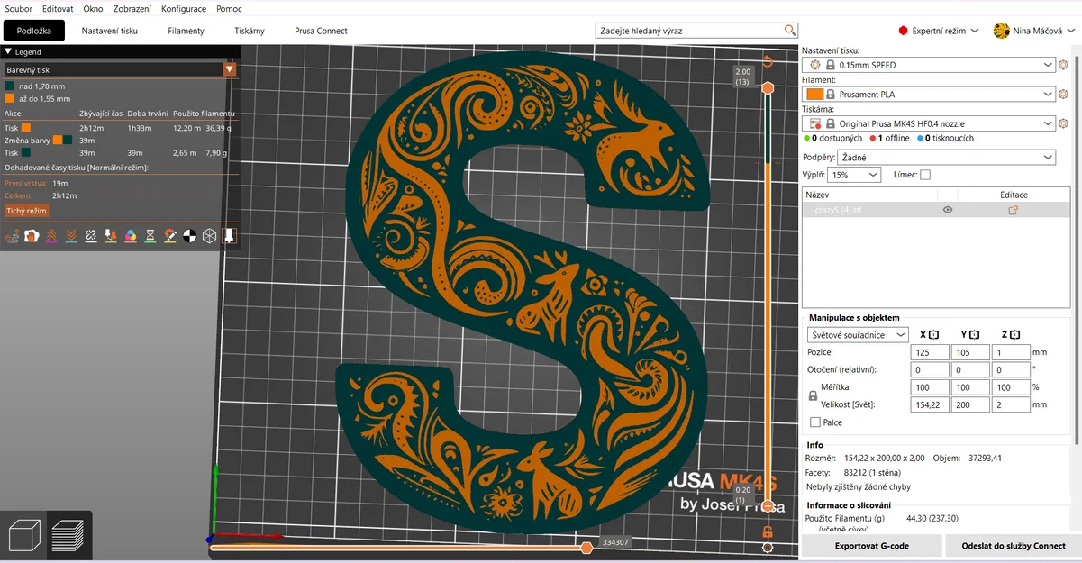Switch to the Tiskárny tab
The width and height of the screenshot is (1082, 563).
250,30
